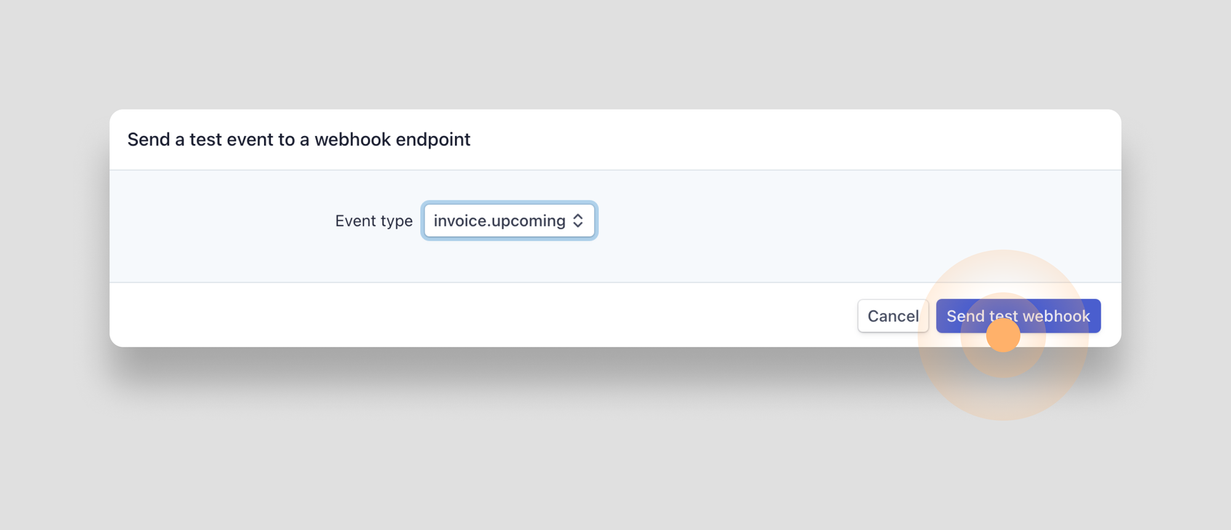
Task: Click the selector arrows next to the event name
Action: point(579,220)
